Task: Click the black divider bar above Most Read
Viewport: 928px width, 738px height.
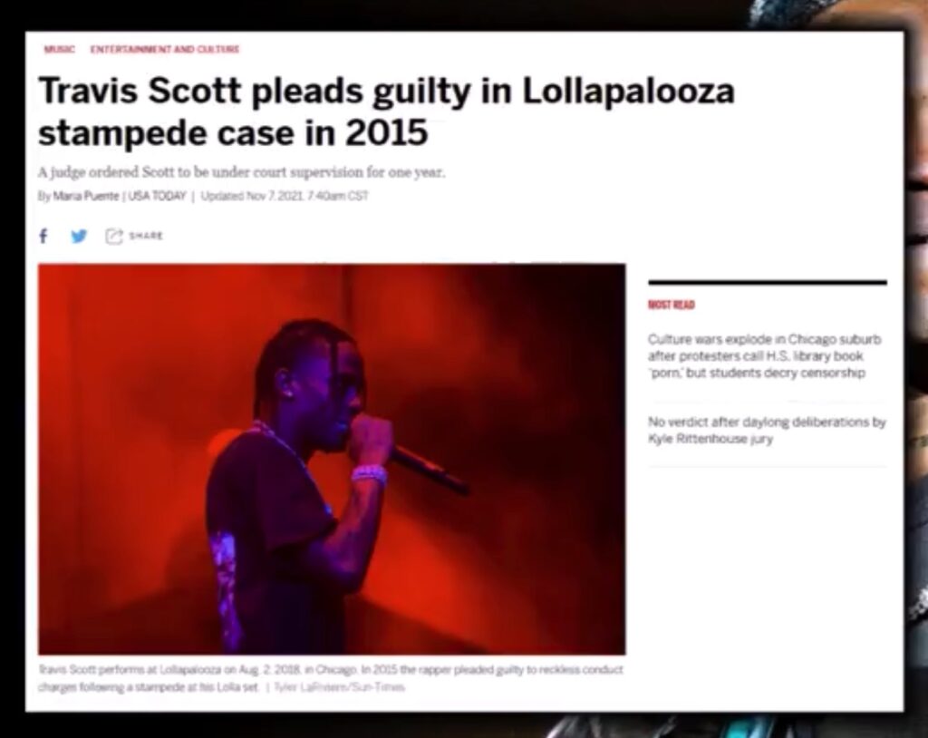Action: [768, 283]
